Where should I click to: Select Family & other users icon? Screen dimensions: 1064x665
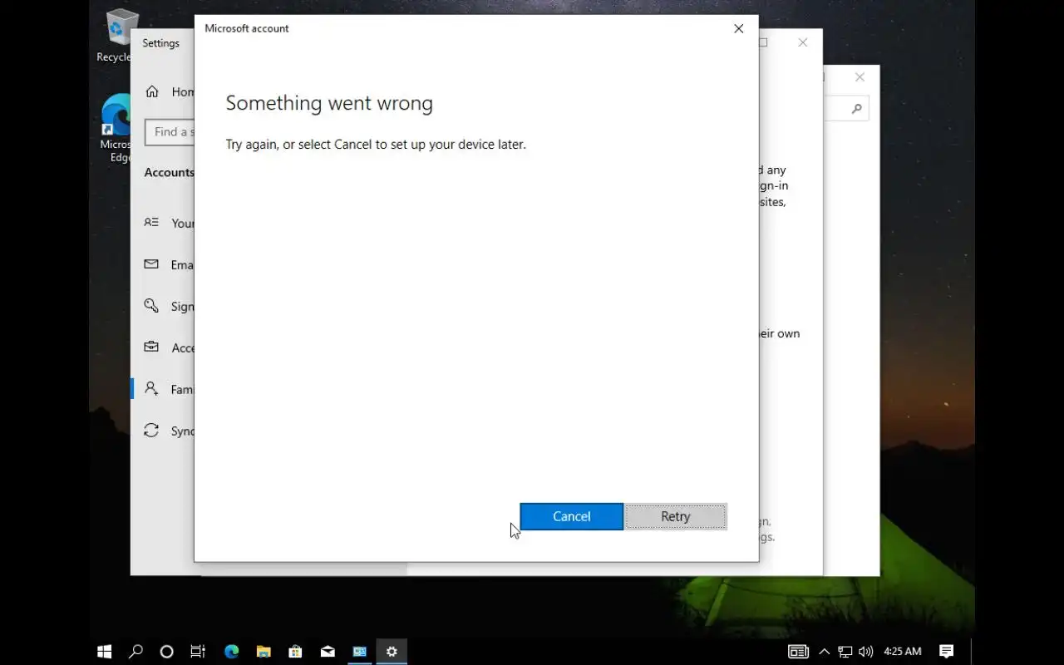pos(151,389)
